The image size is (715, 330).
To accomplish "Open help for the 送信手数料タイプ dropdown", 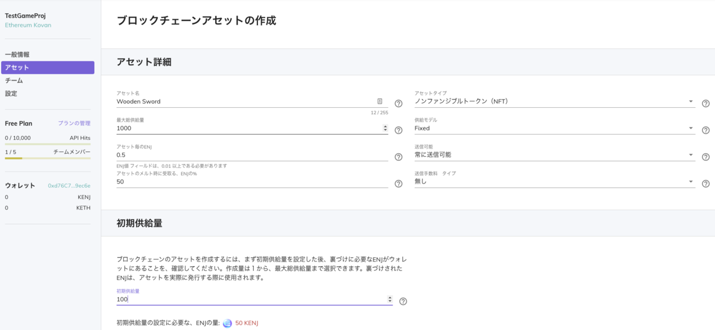I will (x=705, y=183).
